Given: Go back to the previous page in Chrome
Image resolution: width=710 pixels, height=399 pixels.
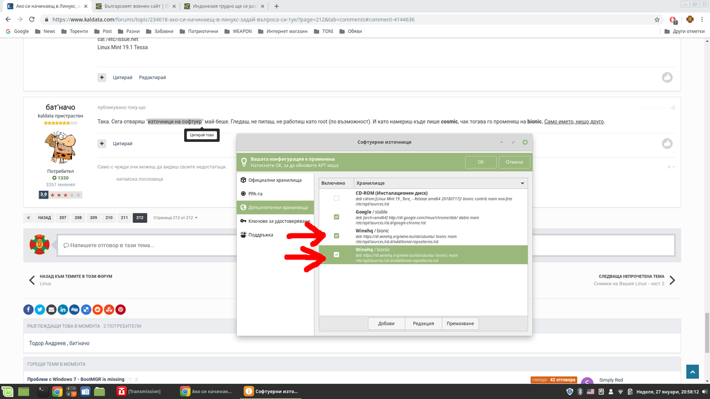Looking at the screenshot, I should click(x=9, y=19).
